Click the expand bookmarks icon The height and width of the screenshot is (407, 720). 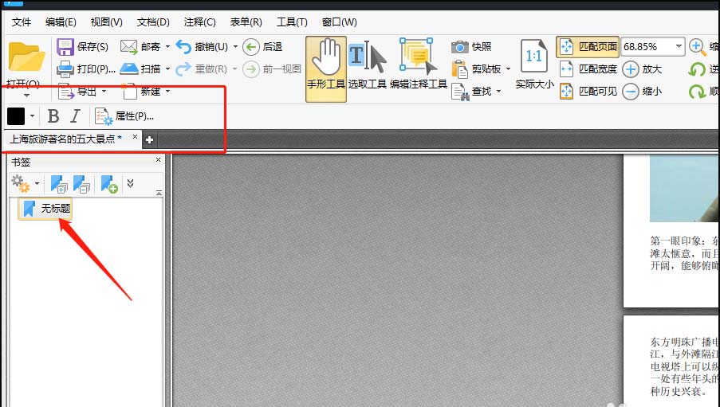(x=59, y=184)
